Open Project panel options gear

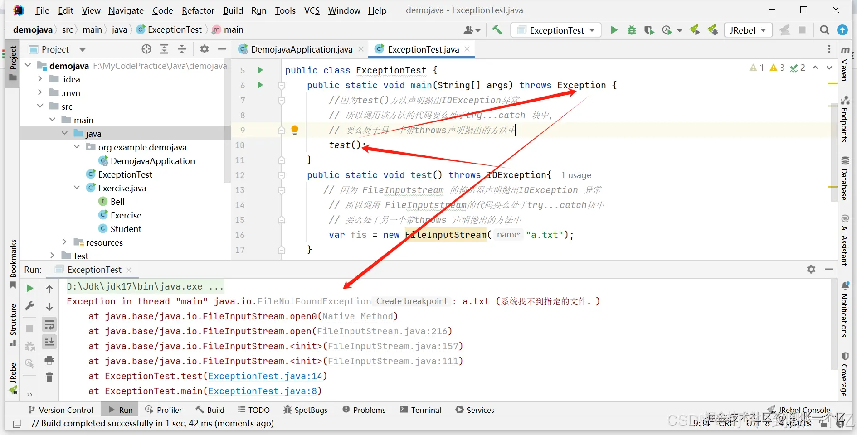205,49
